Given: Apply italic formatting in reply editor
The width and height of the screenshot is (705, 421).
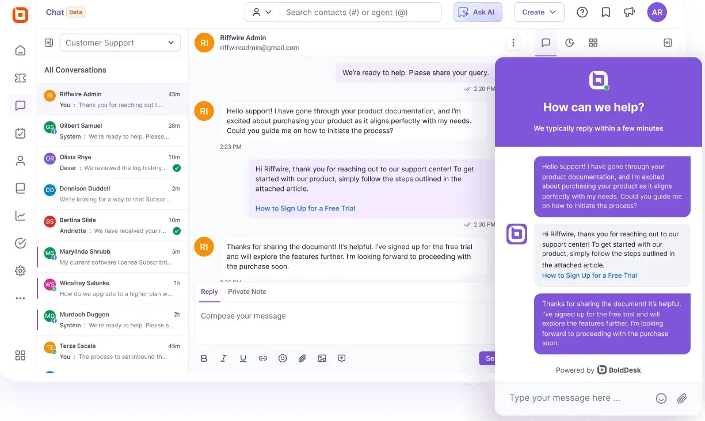Looking at the screenshot, I should click(x=223, y=358).
